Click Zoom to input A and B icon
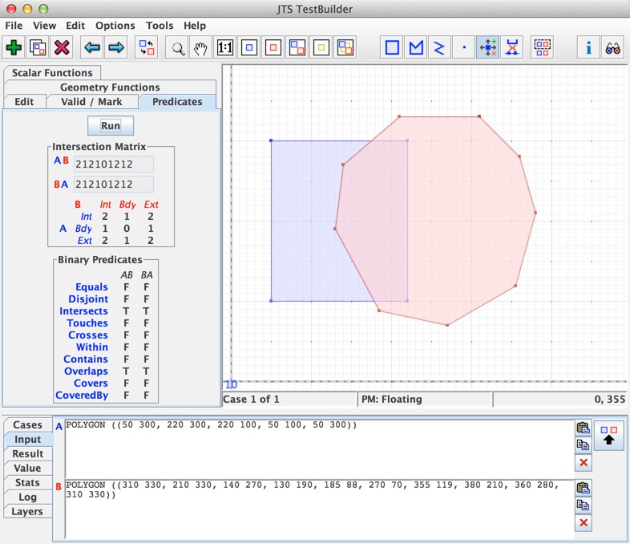The width and height of the screenshot is (630, 544). [x=297, y=47]
